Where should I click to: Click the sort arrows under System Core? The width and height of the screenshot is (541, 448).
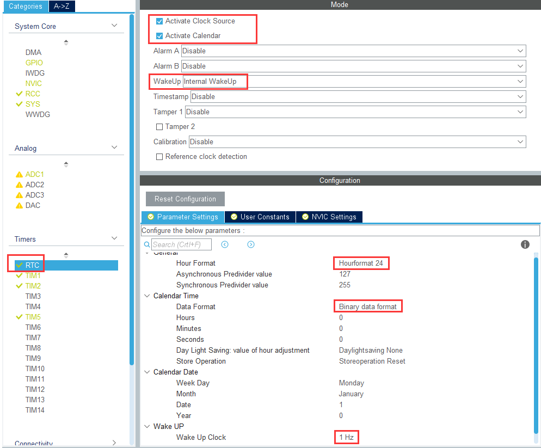pyautogui.click(x=66, y=42)
